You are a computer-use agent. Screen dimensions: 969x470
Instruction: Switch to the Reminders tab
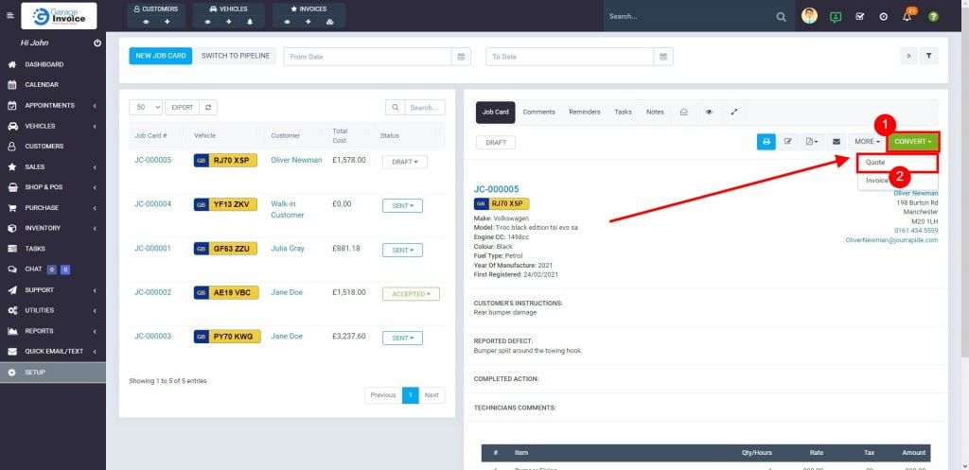584,113
